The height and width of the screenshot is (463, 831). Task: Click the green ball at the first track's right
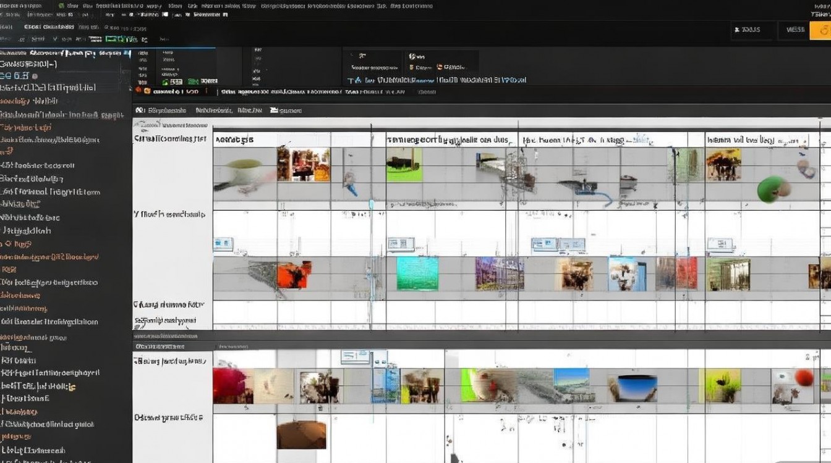770,189
